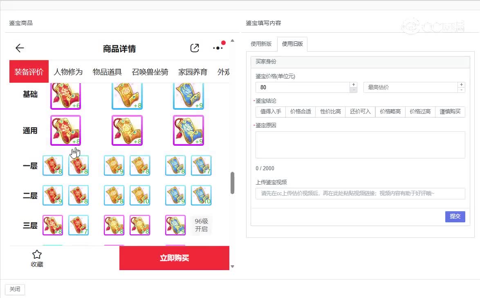Go back using the left arrow icon
This screenshot has width=480, height=298.
(20, 48)
